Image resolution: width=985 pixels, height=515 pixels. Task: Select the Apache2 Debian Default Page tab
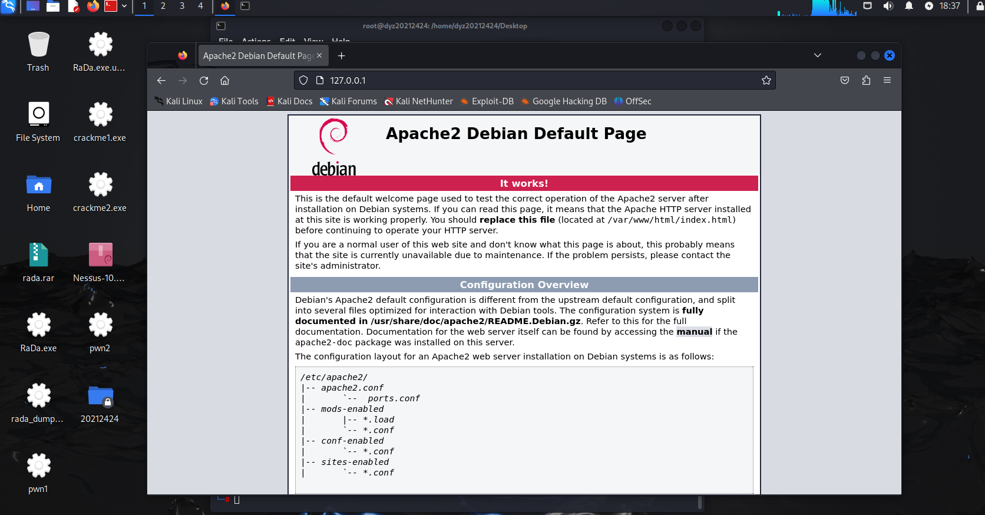256,56
